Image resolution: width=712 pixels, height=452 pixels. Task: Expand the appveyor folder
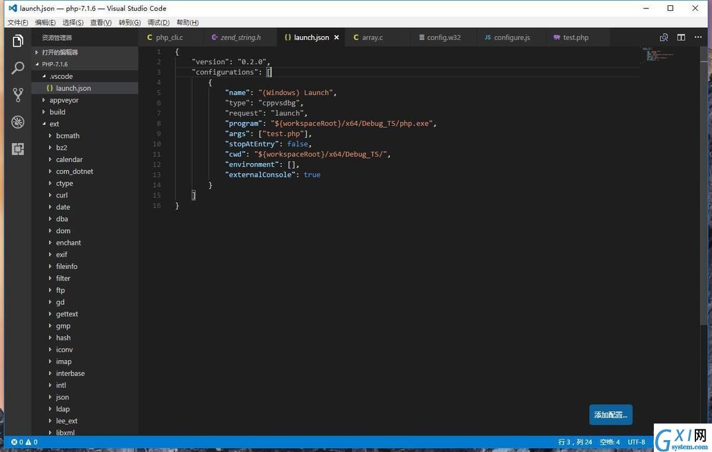pyautogui.click(x=85, y=100)
